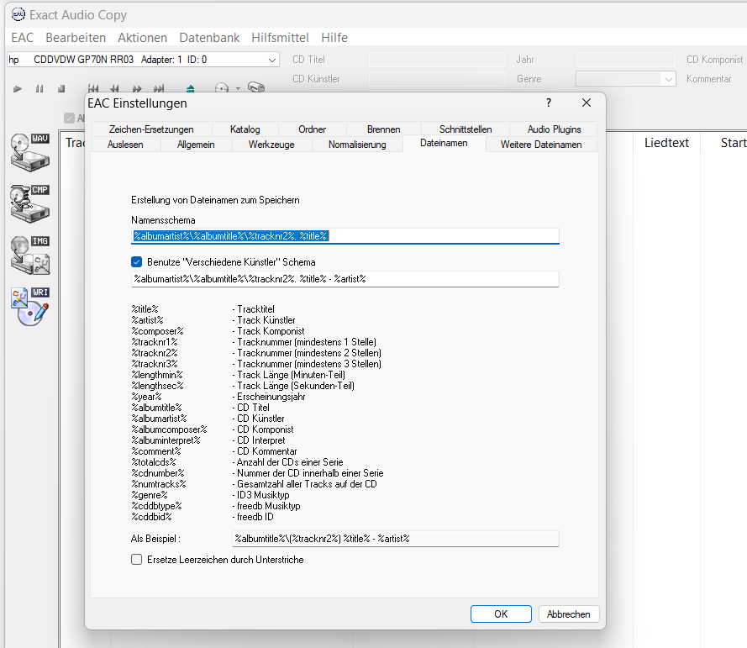Click the %numtracks% placeholder text
Screen dimensions: 747x648
pyautogui.click(x=159, y=484)
